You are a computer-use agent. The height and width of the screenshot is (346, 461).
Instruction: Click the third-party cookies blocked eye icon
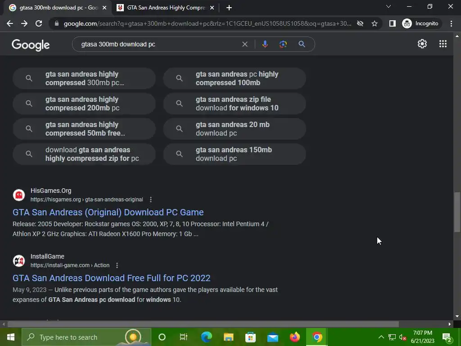(x=360, y=23)
